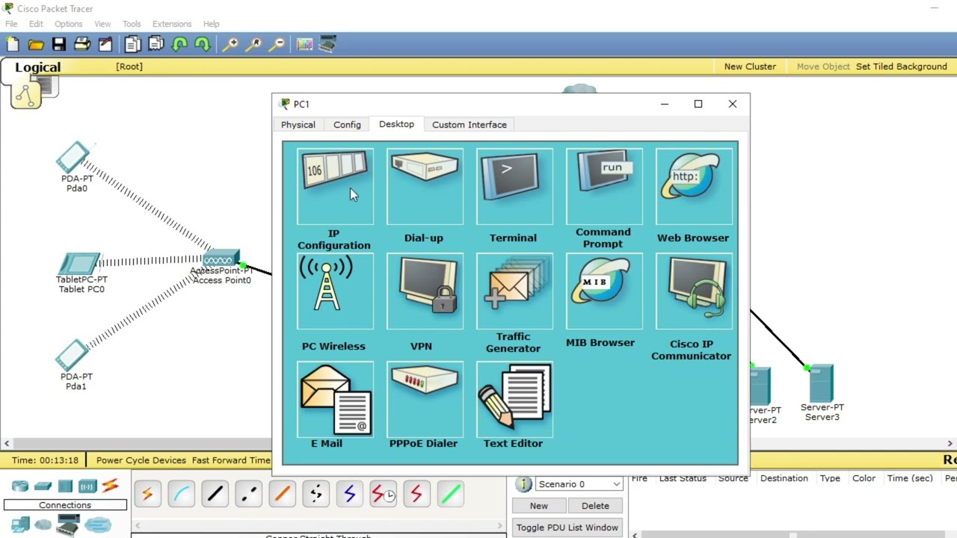The width and height of the screenshot is (957, 538).
Task: Launch Cisco IP Communicator
Action: click(x=694, y=291)
